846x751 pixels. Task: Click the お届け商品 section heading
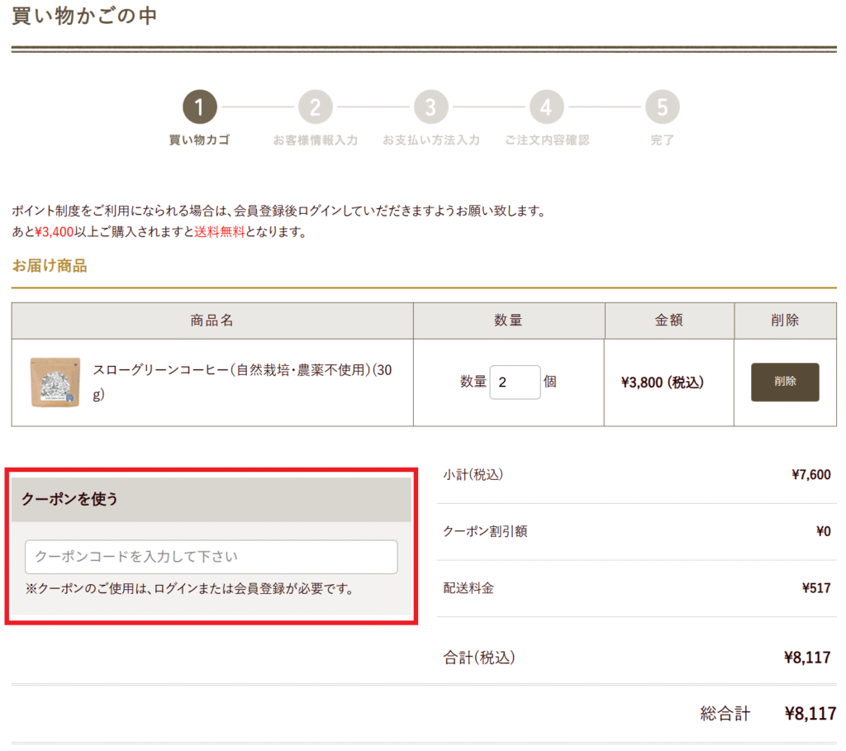click(x=50, y=266)
